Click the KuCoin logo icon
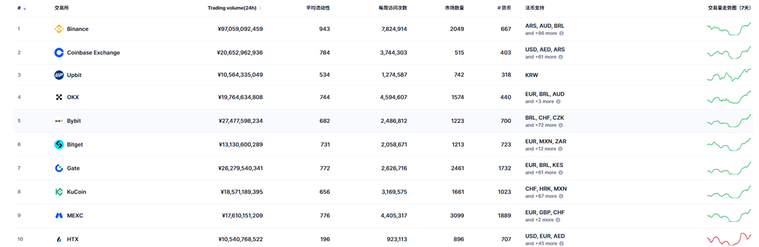 [59, 192]
